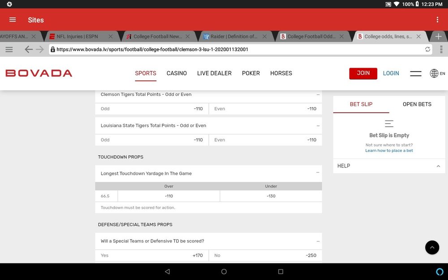Viewport: 448px width, 280px height.
Task: Click the red JOIN button
Action: point(363,73)
